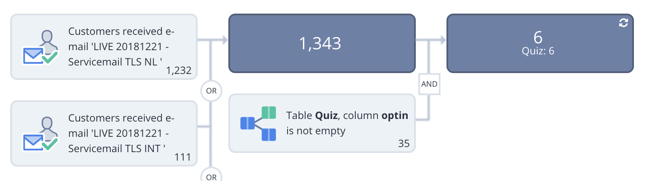Click the email-received icon in the TLS NL block

[x=40, y=48]
